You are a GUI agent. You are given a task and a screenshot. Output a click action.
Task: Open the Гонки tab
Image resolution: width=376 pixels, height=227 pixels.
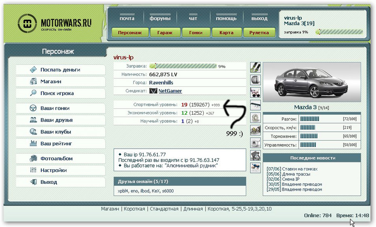point(196,33)
